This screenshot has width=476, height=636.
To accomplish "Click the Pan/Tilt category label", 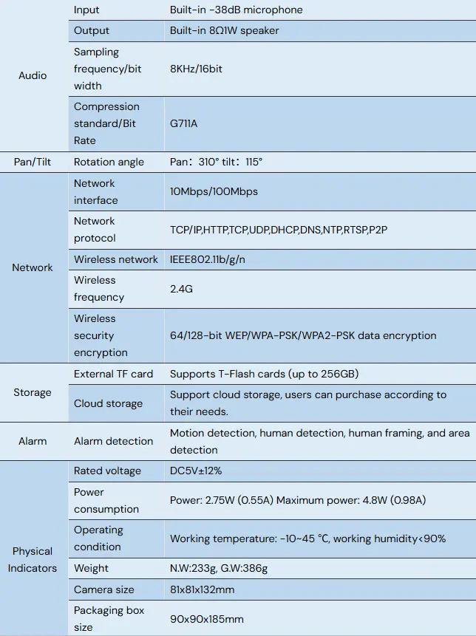I will [x=33, y=162].
